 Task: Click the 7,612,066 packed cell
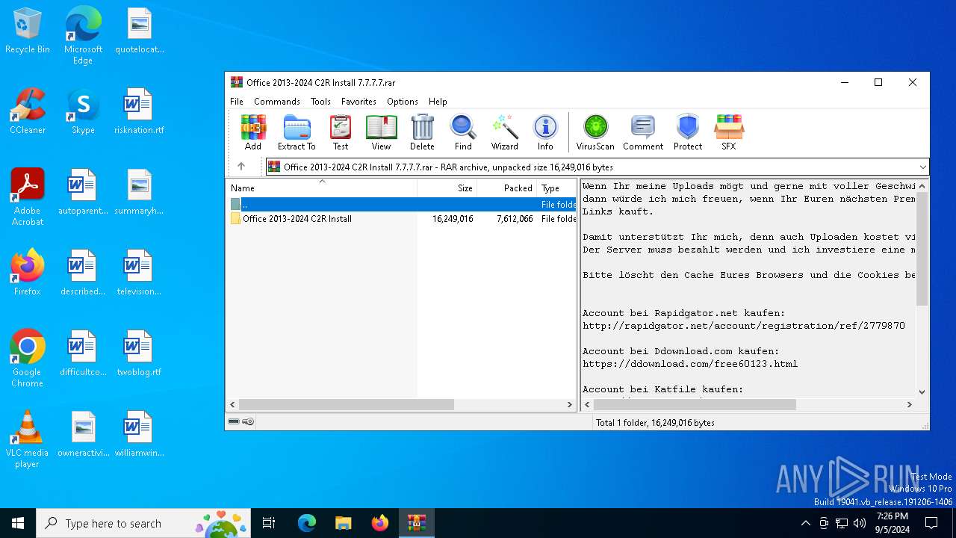tap(515, 219)
